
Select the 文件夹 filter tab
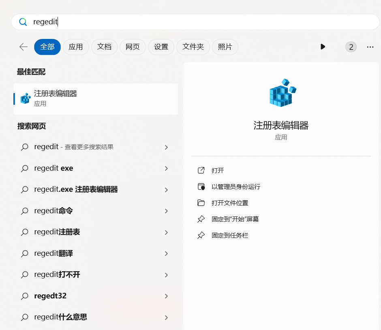pyautogui.click(x=193, y=47)
